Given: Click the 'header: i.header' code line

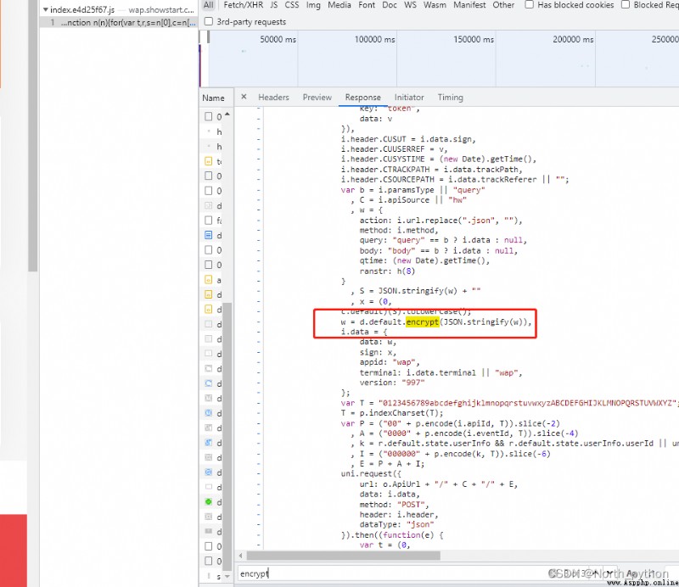Looking at the screenshot, I should [x=399, y=515].
